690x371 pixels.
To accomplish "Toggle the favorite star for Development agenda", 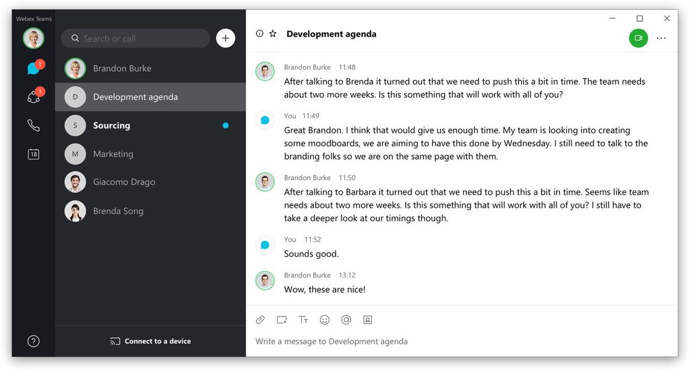I will tap(273, 34).
